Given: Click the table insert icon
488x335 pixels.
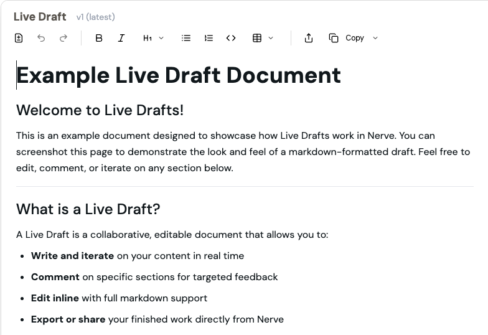Looking at the screenshot, I should tap(257, 38).
